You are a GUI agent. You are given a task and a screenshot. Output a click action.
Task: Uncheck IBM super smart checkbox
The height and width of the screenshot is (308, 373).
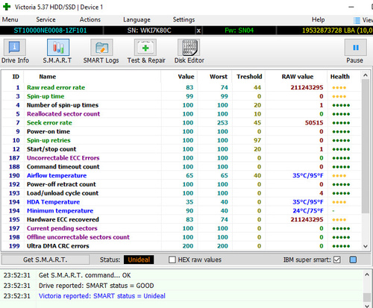pyautogui.click(x=337, y=260)
